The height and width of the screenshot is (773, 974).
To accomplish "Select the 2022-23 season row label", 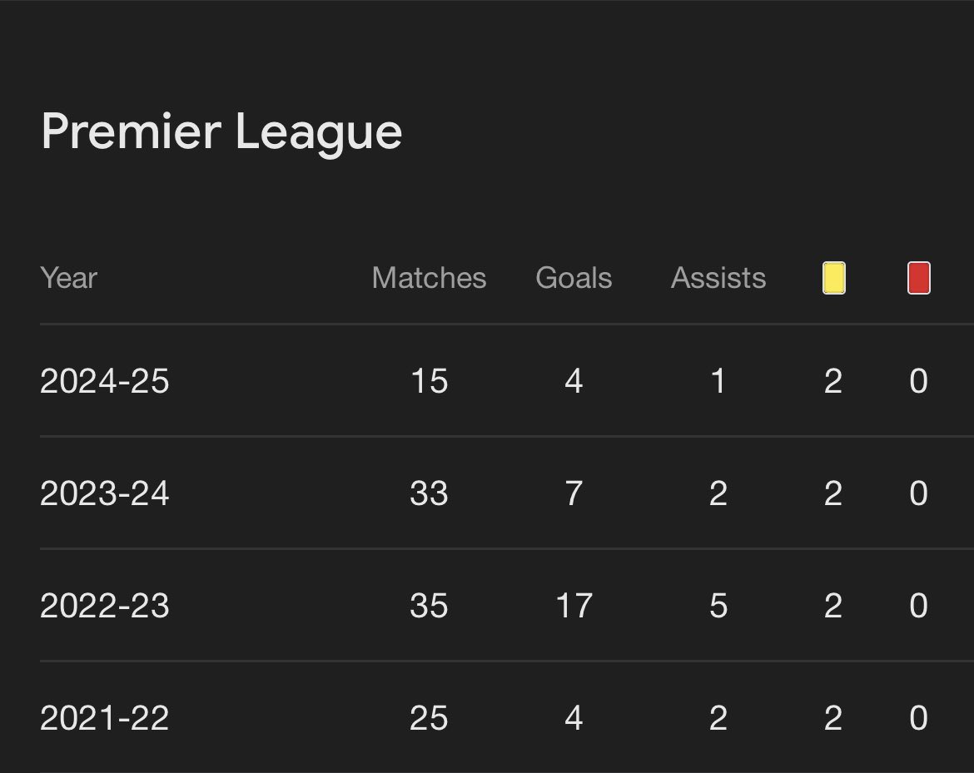I will 104,606.
